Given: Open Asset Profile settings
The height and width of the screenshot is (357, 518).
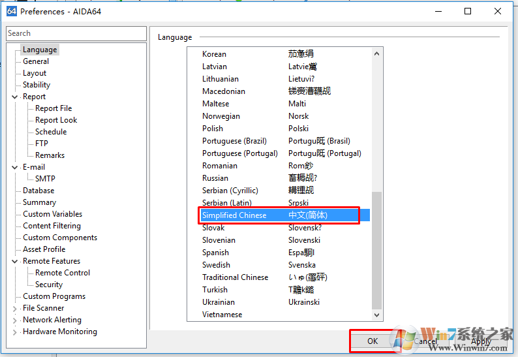Looking at the screenshot, I should click(44, 249).
